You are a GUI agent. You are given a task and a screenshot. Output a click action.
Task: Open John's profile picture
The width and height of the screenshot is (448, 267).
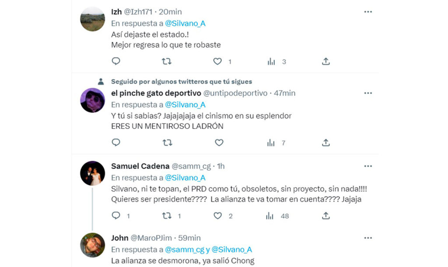92,245
